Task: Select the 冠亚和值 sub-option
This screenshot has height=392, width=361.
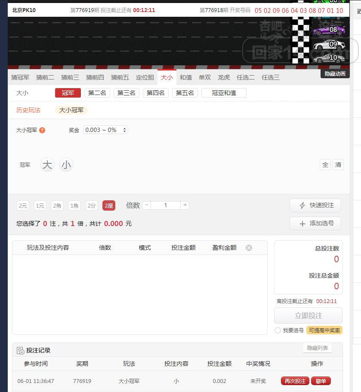Action: [x=224, y=93]
